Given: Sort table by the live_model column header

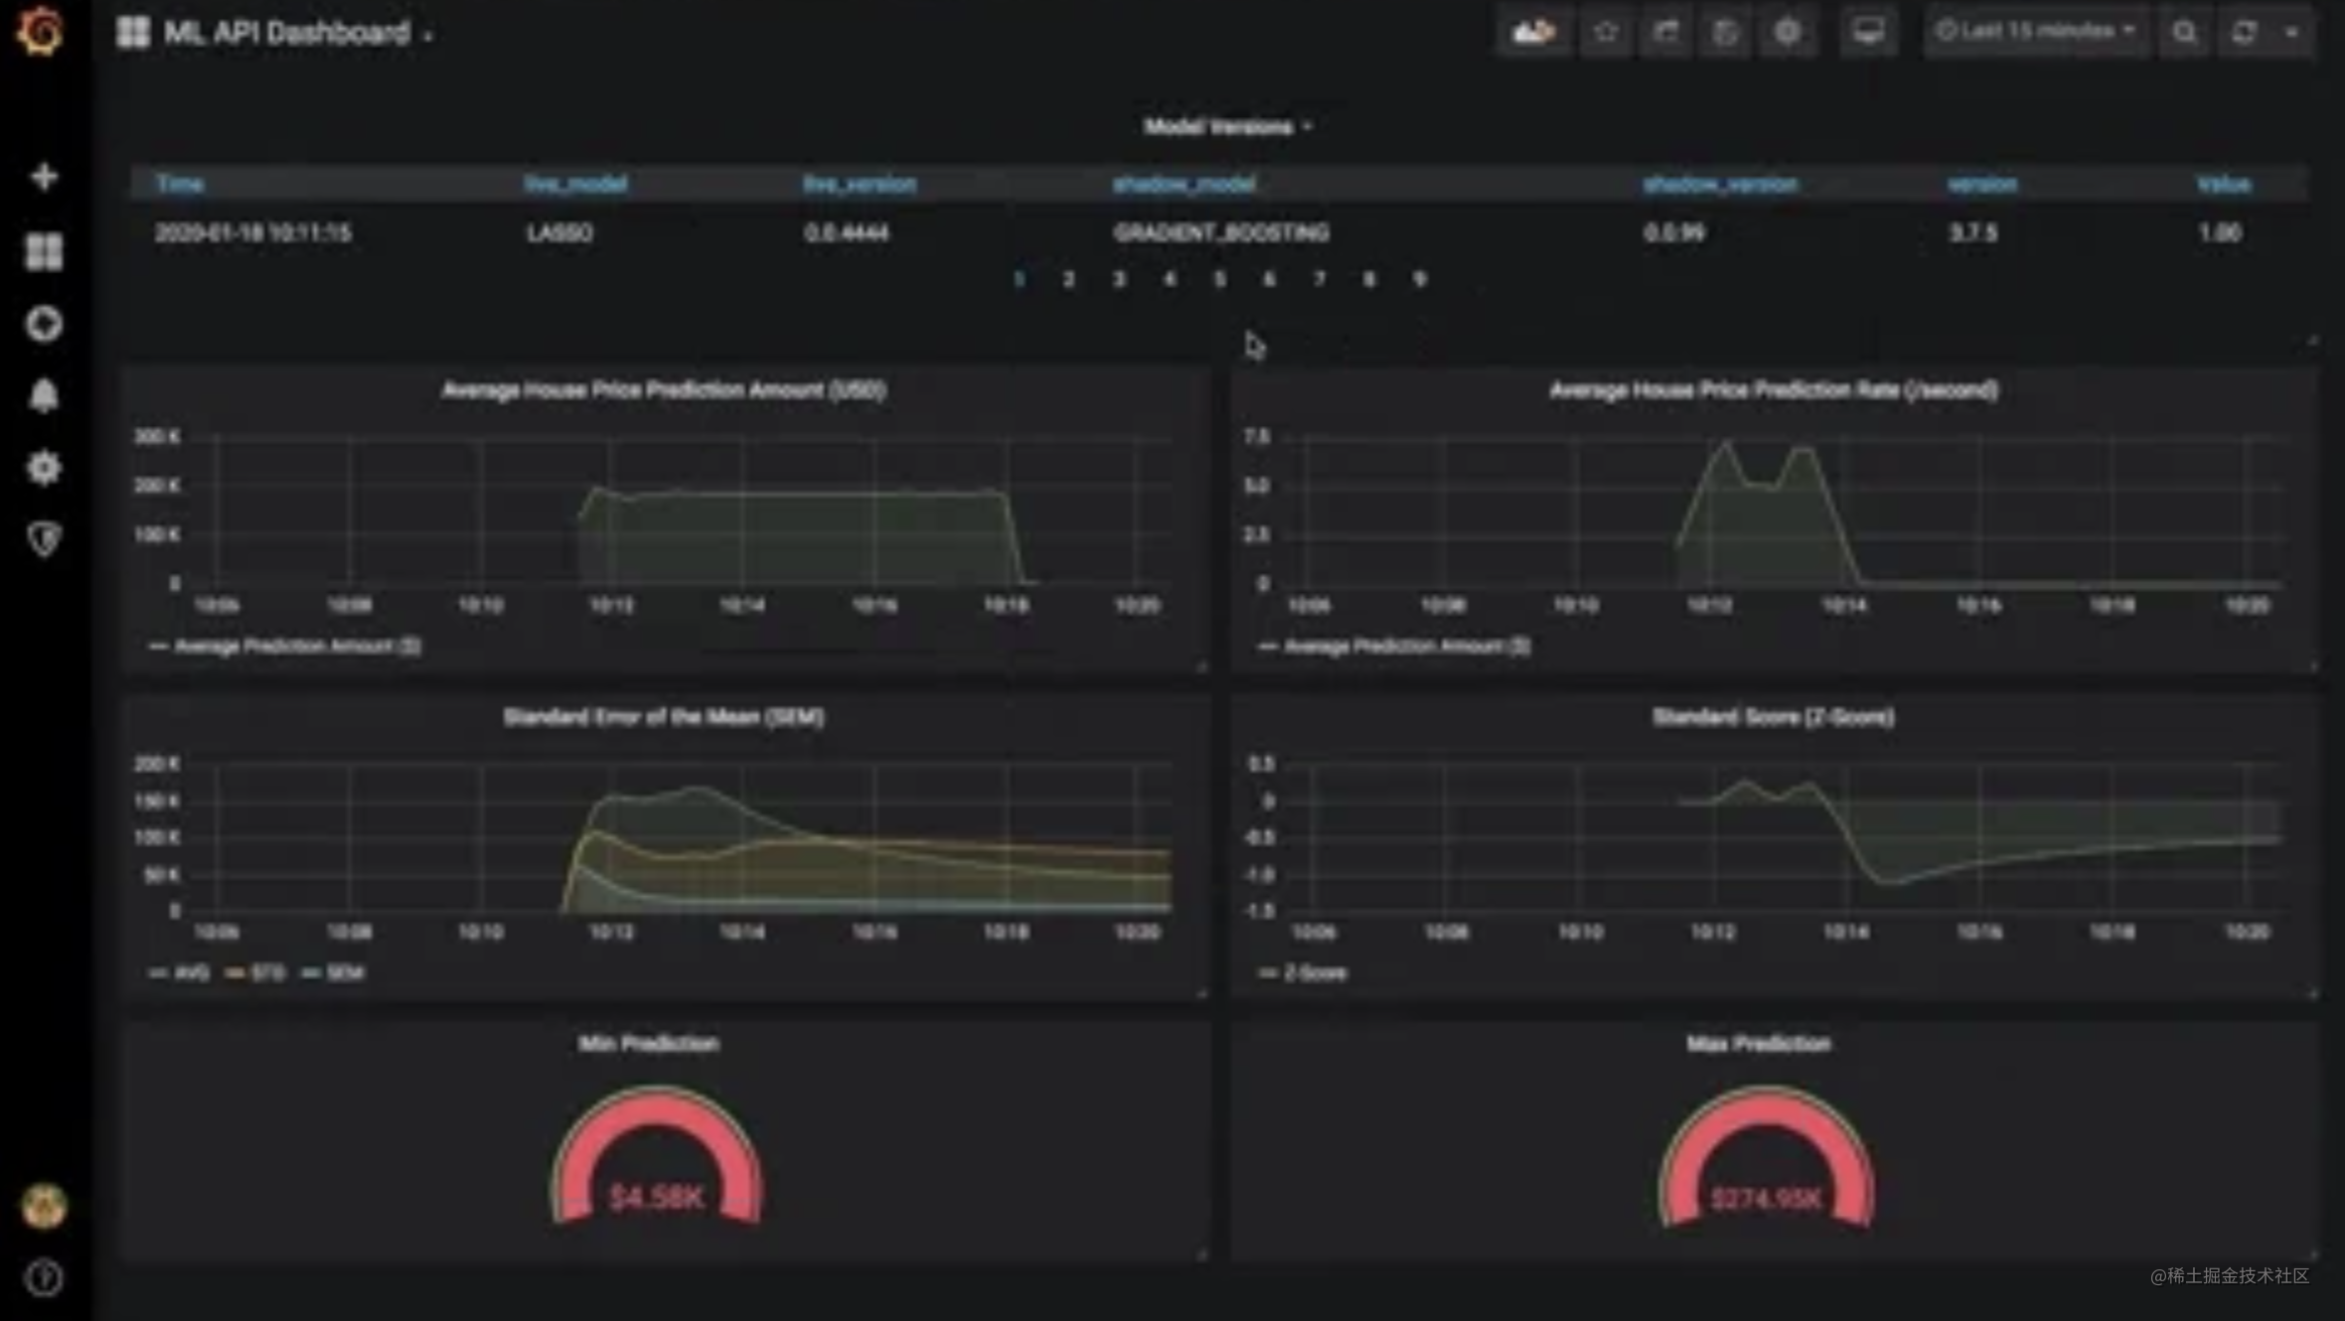Looking at the screenshot, I should tap(575, 185).
